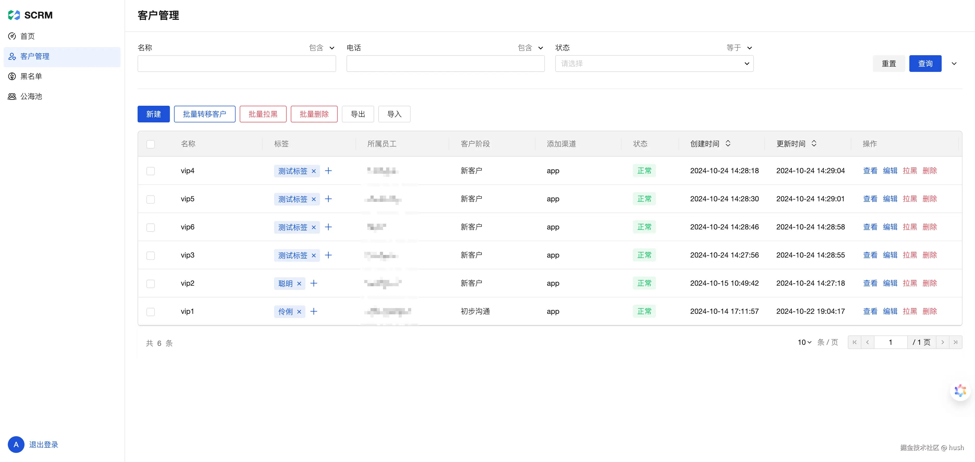The image size is (975, 462).
Task: Open the floating AI assistant icon
Action: point(960,390)
